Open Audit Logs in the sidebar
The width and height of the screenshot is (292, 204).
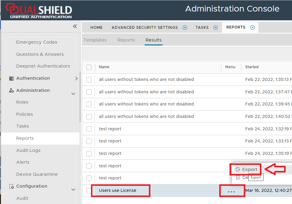(28, 150)
